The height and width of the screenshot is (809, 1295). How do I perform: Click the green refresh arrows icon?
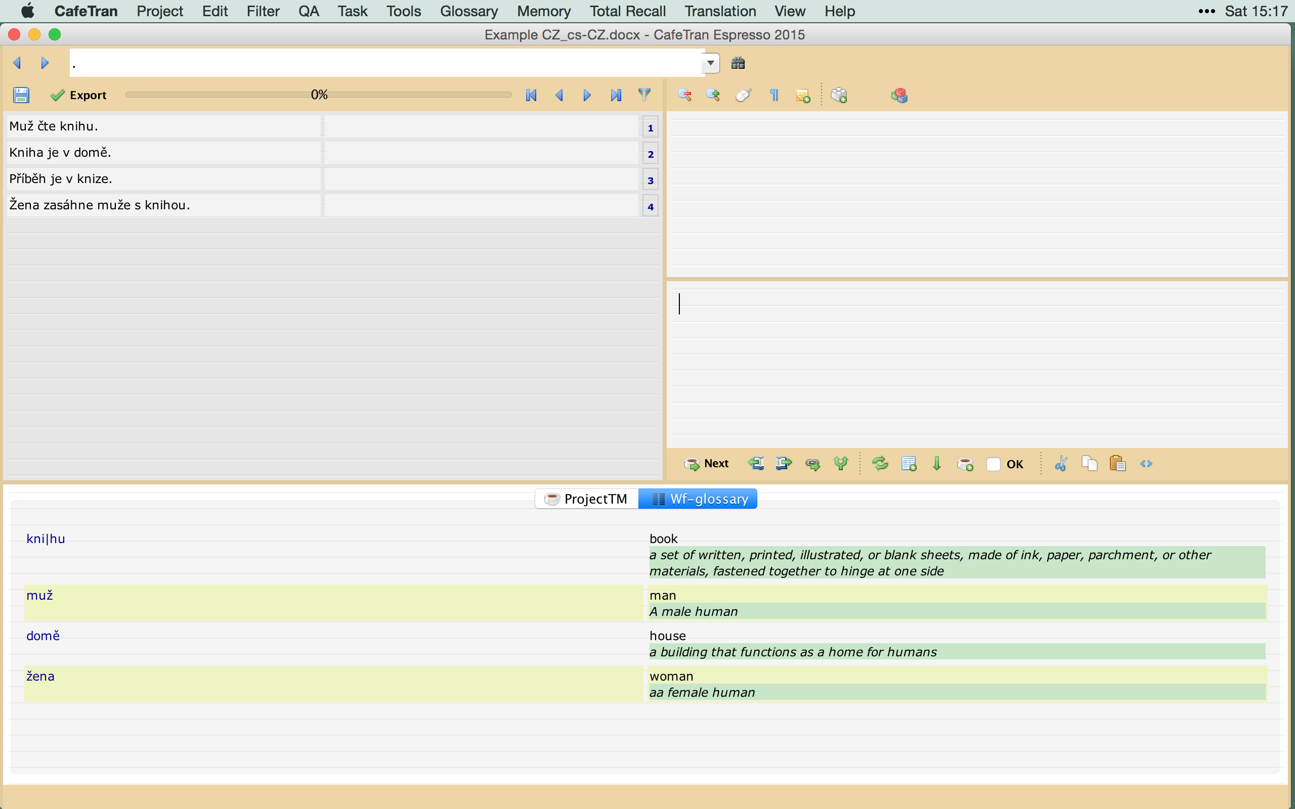pyautogui.click(x=880, y=463)
